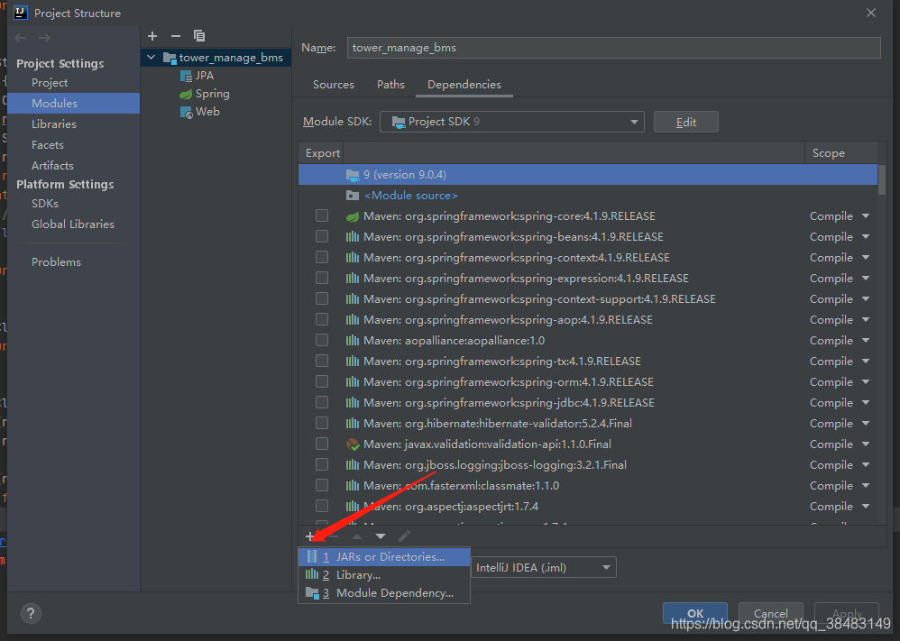Viewport: 900px width, 641px height.
Task: Check export for spring-core dependency
Action: point(322,215)
